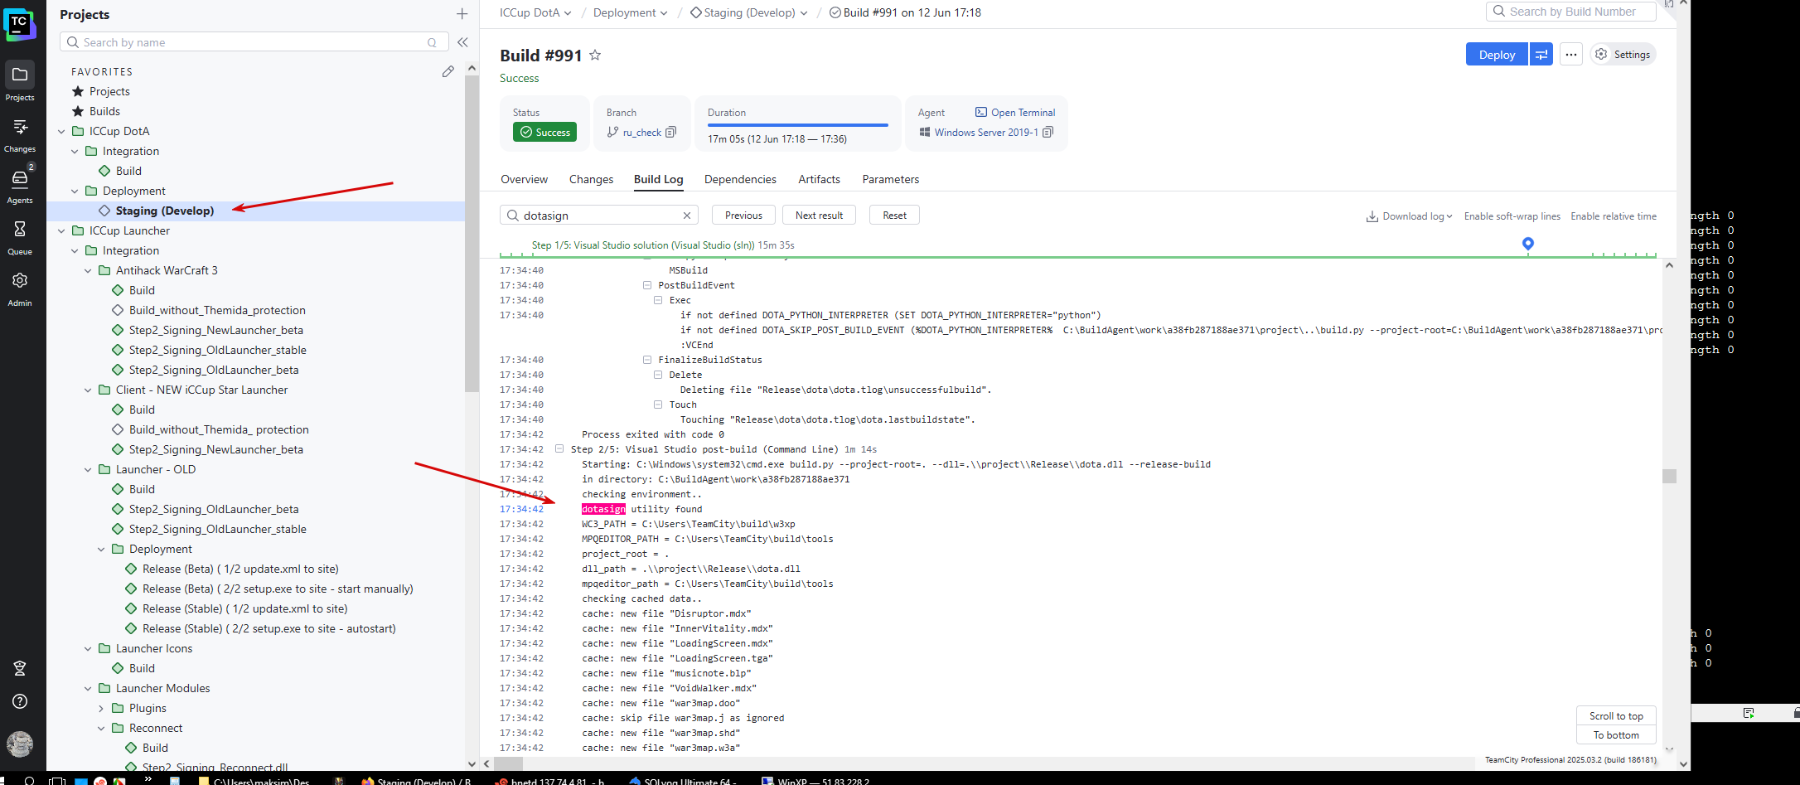Open the help question mark icon
Viewport: 1800px width, 785px height.
20,701
